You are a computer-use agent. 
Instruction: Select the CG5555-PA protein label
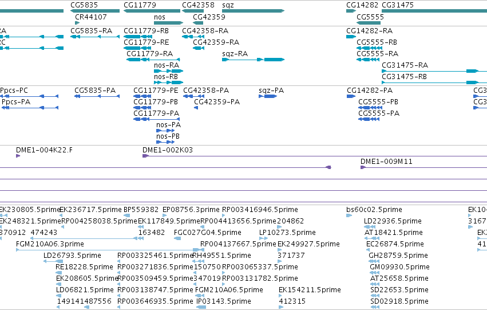(379, 113)
